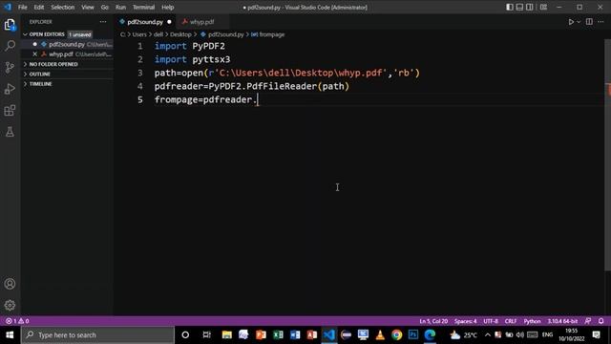The width and height of the screenshot is (611, 344).
Task: Open editor More Actions ellipsis
Action: click(600, 22)
